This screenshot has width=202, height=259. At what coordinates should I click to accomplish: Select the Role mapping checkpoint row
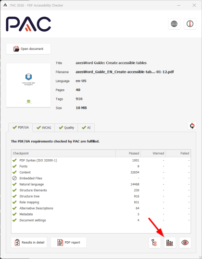101,202
